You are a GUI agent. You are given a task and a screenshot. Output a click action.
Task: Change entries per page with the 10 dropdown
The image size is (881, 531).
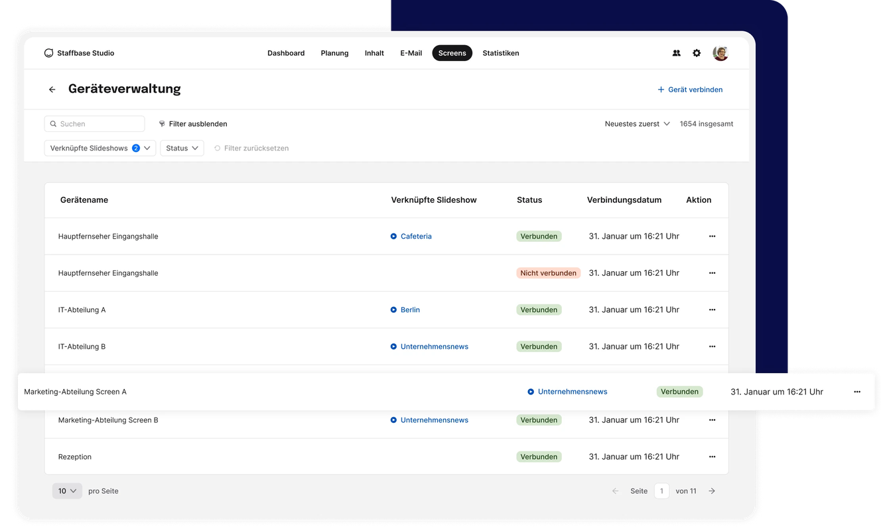[x=67, y=491]
